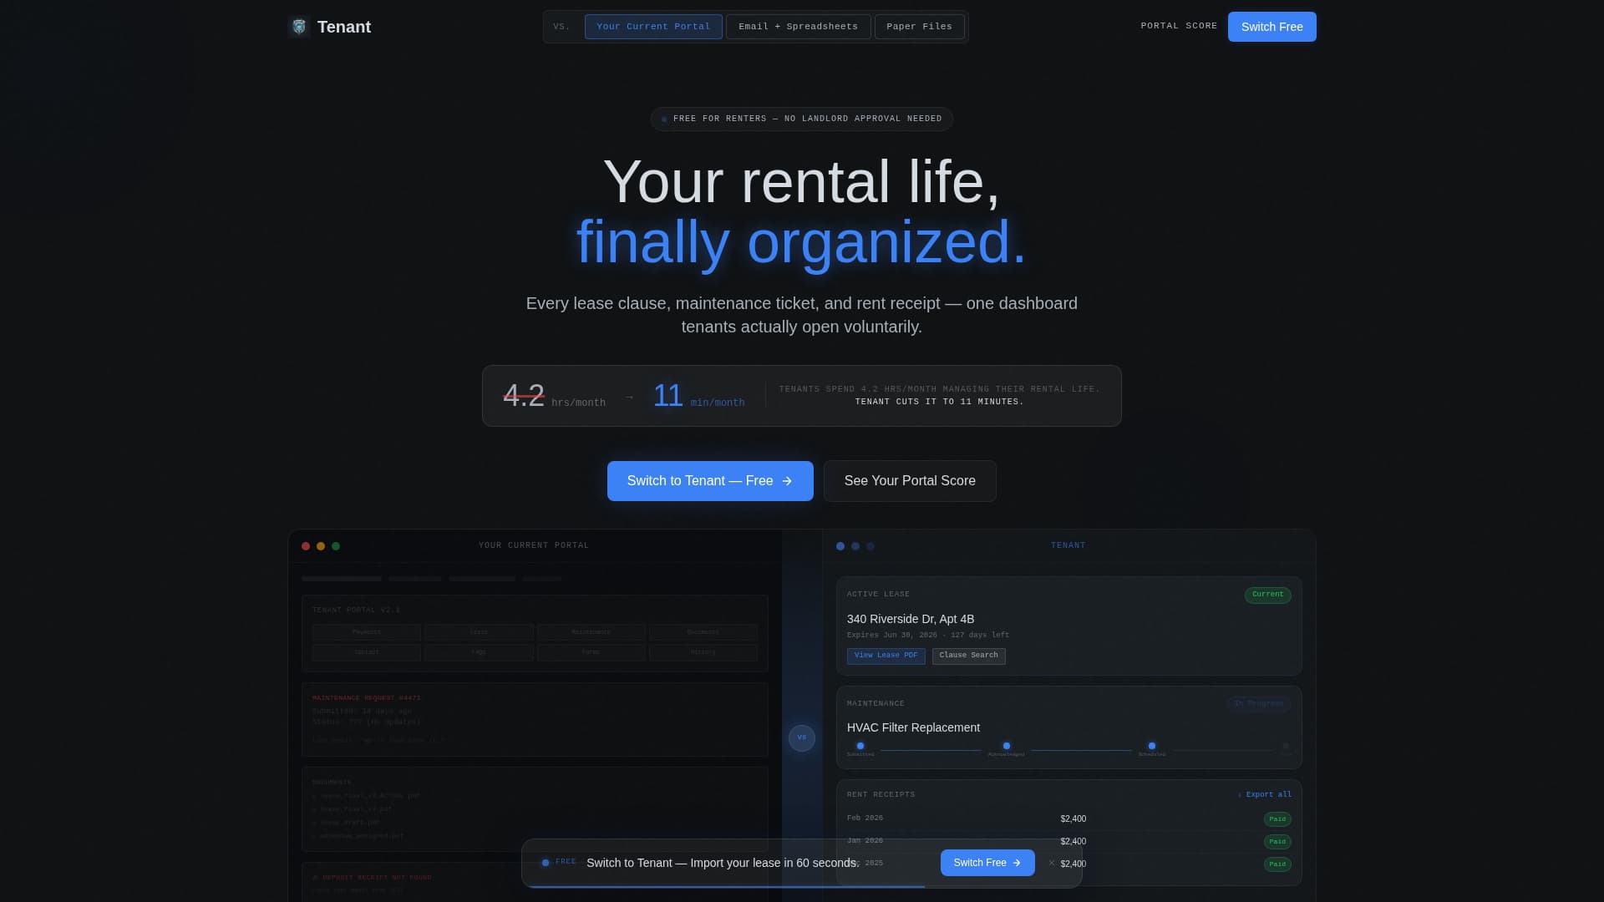Screen dimensions: 1604x902
Task: Click the struck-through 4.2 hrs/month stat
Action: point(554,396)
